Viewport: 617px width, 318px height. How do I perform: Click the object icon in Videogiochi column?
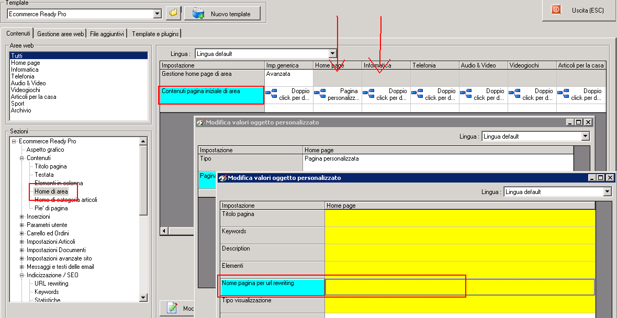[x=514, y=94]
